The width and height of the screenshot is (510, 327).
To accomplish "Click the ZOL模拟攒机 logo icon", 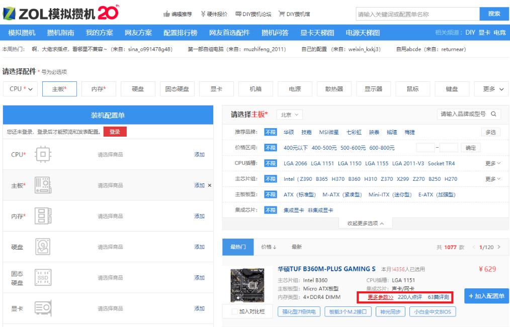I will 9,13.
